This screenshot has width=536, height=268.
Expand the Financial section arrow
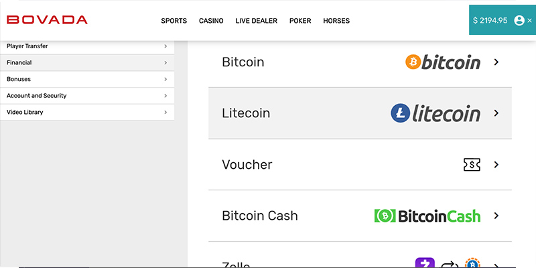tap(165, 63)
